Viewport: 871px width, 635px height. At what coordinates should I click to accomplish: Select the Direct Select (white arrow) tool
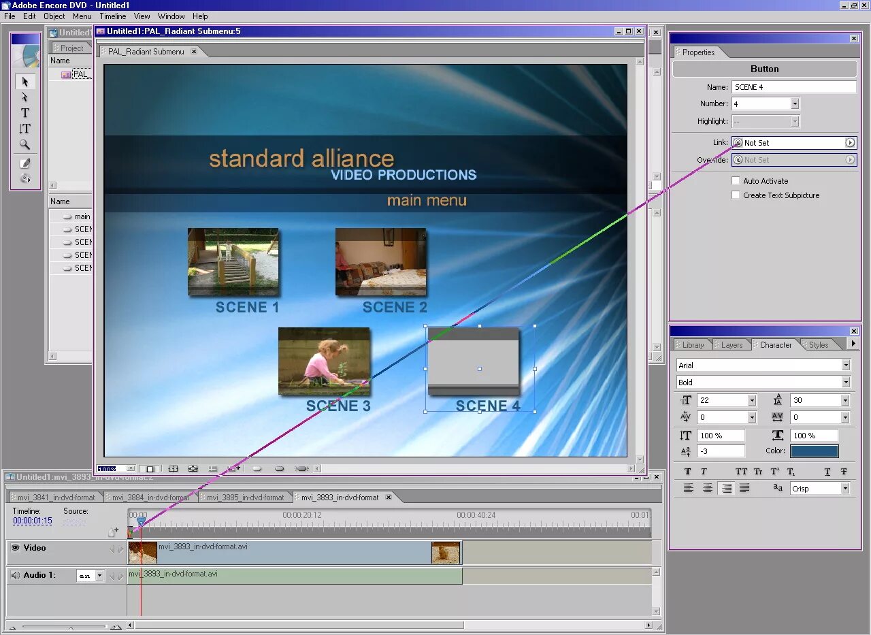tap(25, 97)
